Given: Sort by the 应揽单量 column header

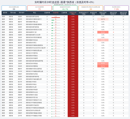Looking at the screenshot, I should click(47, 13).
